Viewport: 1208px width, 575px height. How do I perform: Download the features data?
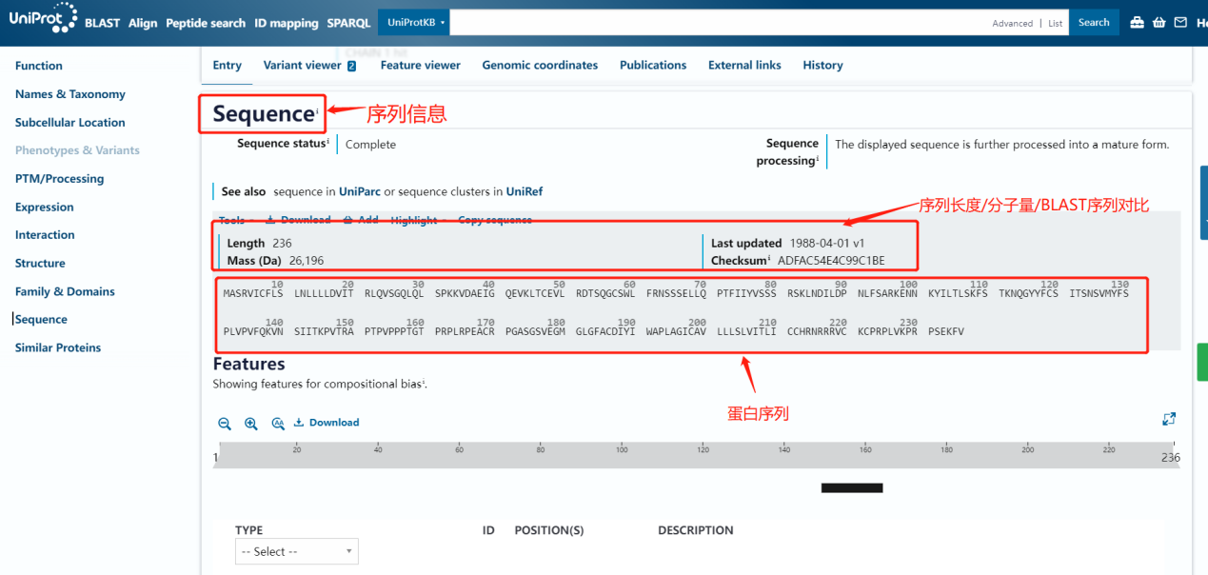[327, 423]
